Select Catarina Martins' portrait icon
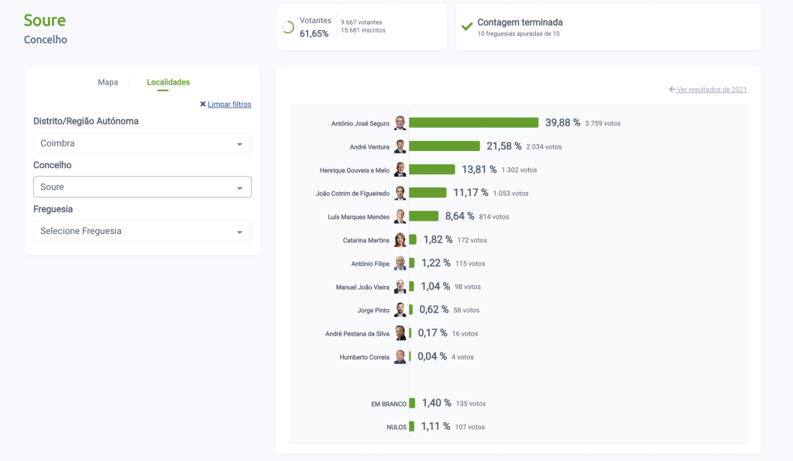Screen dimensions: 793x461 [x=400, y=240]
